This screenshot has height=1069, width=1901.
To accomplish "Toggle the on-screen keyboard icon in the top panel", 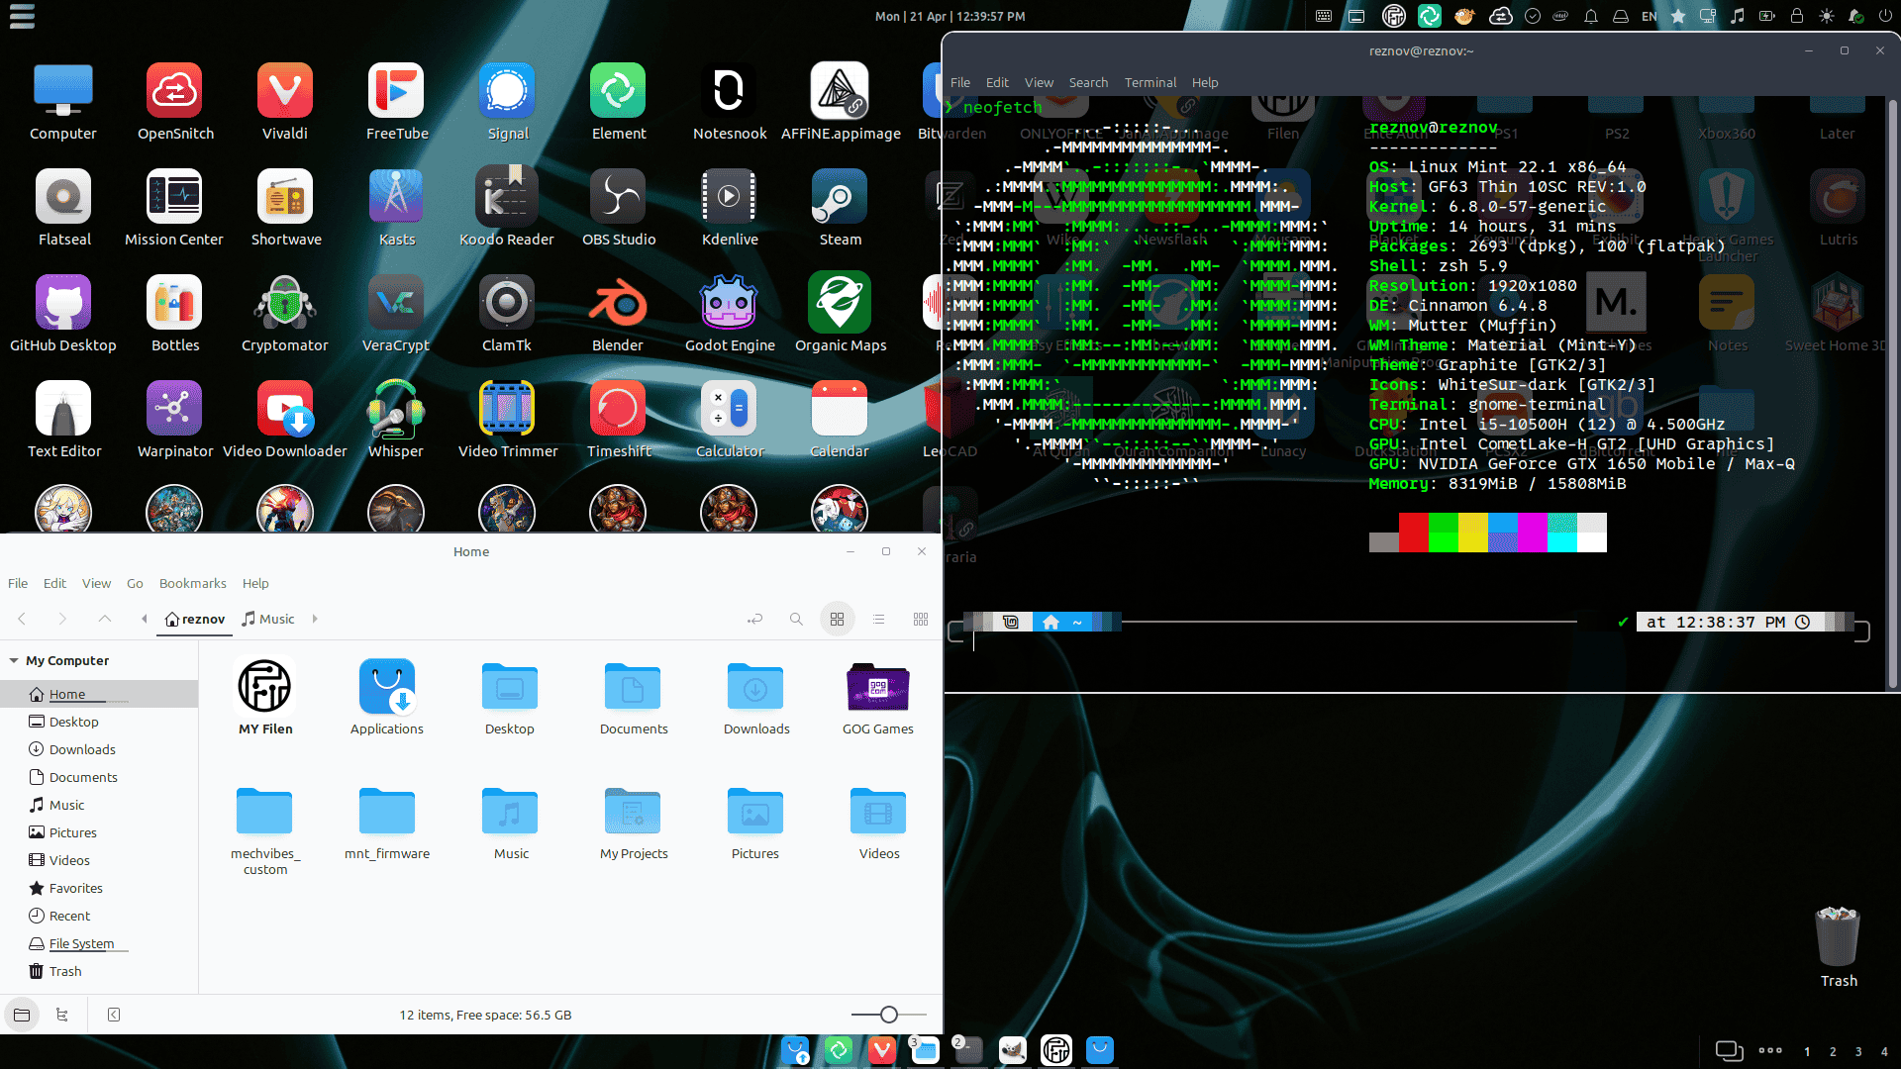I will point(1324,16).
